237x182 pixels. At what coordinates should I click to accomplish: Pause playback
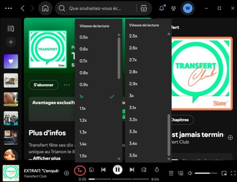(118, 170)
